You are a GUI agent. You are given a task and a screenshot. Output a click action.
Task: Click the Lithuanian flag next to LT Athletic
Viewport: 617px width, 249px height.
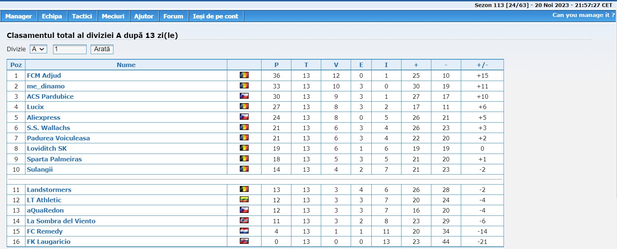(x=244, y=200)
